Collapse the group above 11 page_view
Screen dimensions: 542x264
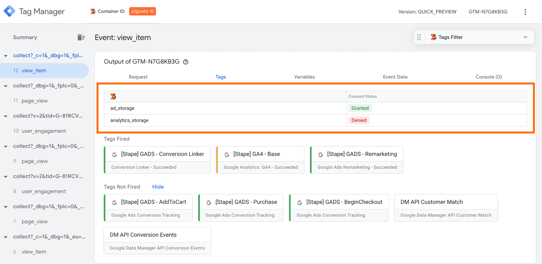click(x=6, y=86)
